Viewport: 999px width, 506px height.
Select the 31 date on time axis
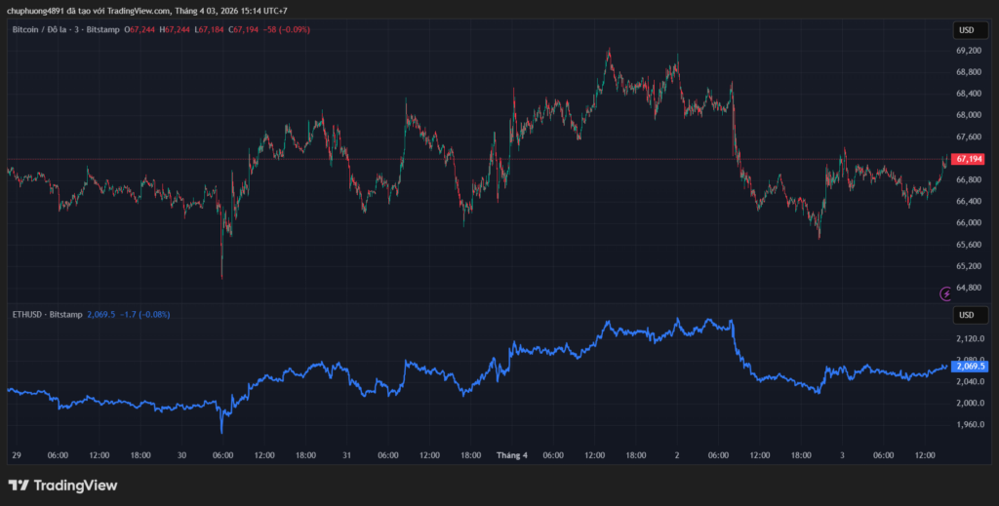click(x=346, y=455)
